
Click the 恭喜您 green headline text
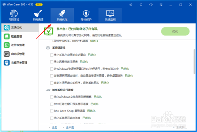77,29
